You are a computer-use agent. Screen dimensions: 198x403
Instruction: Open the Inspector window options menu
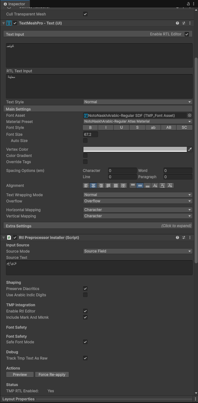coord(194,4)
